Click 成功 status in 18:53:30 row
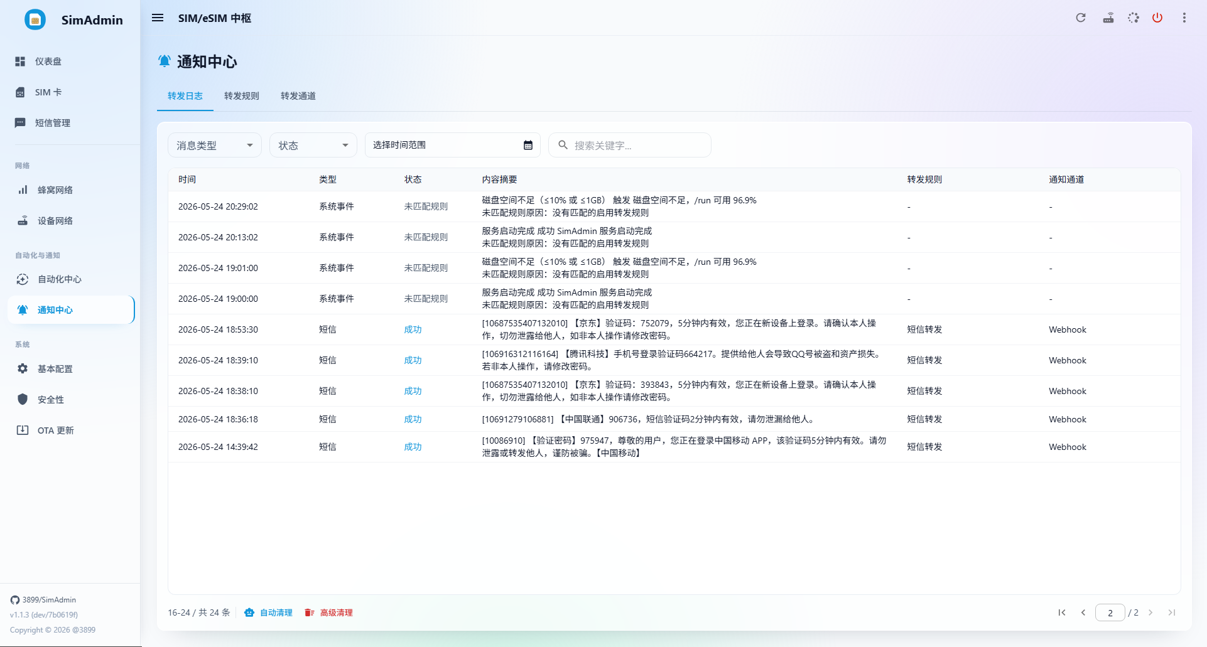This screenshot has height=647, width=1207. tap(413, 329)
